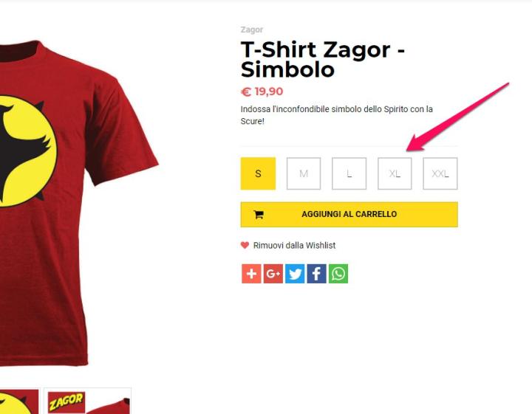
Task: Click the € 19,90 price
Action: click(x=262, y=92)
